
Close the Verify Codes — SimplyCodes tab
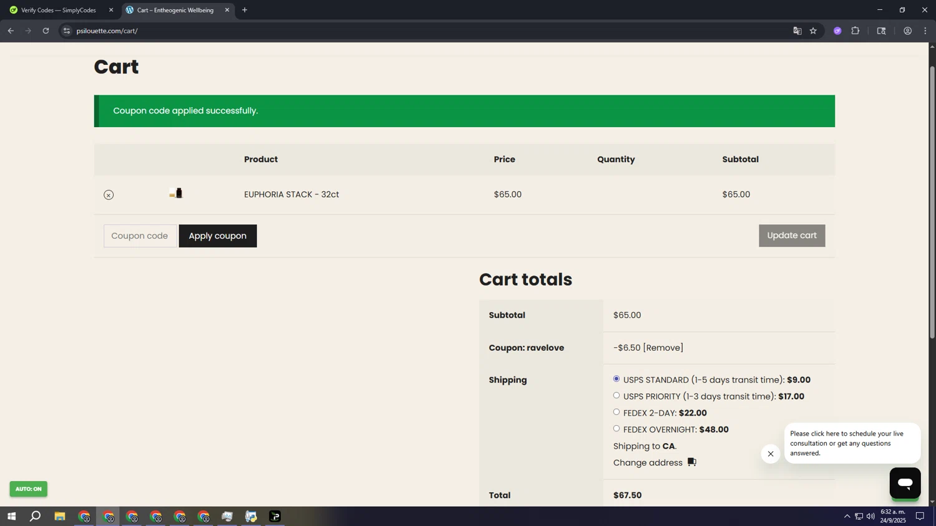pos(111,10)
